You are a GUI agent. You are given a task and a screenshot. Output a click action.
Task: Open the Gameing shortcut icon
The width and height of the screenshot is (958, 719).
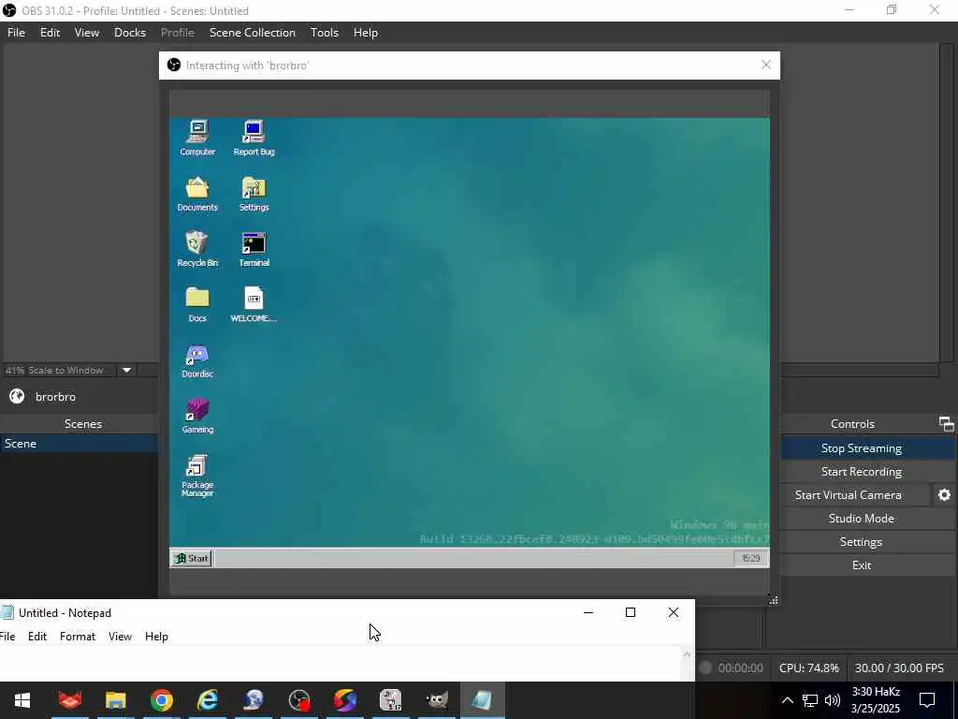click(197, 416)
